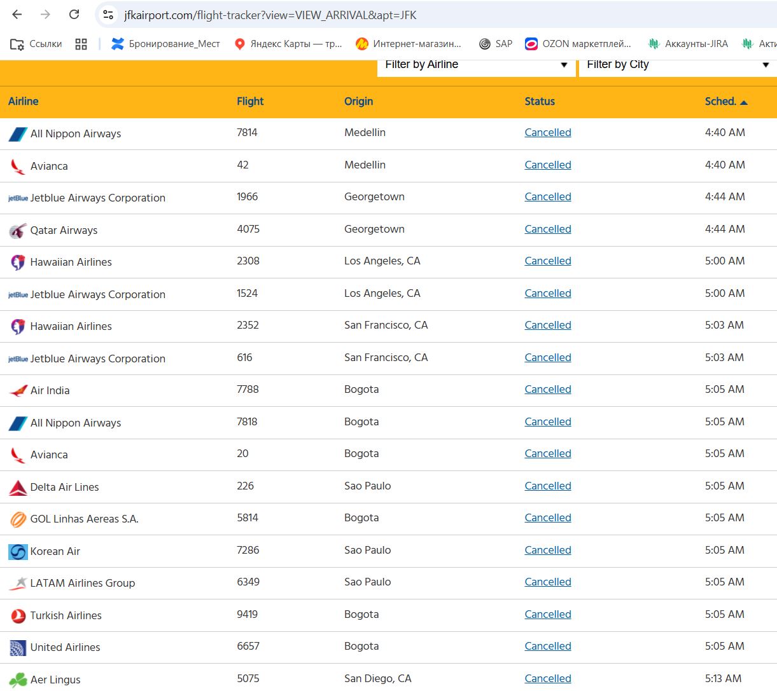Click the browser back arrow button
Screen dimensions: 777x691
(x=17, y=15)
